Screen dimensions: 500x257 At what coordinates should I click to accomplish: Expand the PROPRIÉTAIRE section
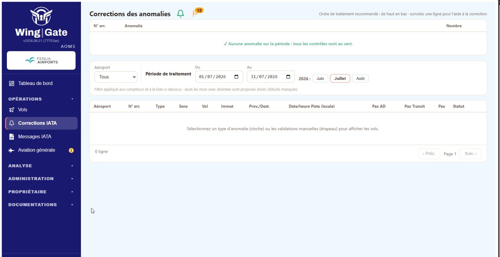coord(41,192)
